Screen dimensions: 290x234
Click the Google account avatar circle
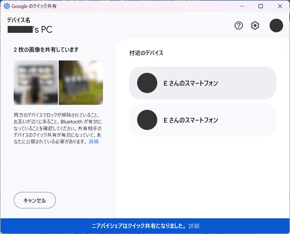click(276, 25)
